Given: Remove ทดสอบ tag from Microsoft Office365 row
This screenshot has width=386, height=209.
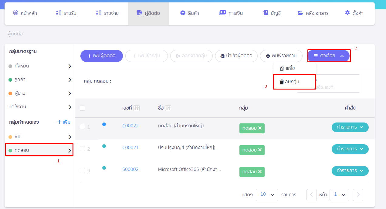Looking at the screenshot, I should 260,172.
